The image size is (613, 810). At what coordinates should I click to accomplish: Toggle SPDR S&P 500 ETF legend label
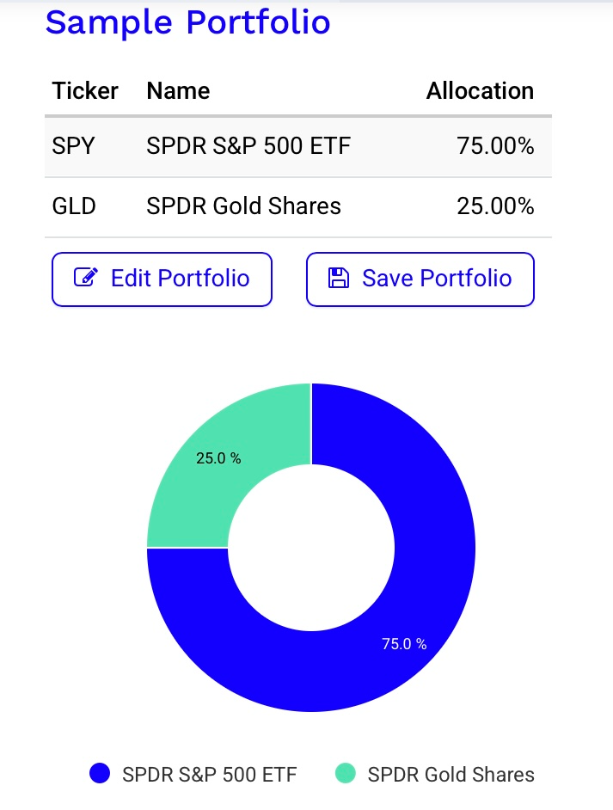209,775
